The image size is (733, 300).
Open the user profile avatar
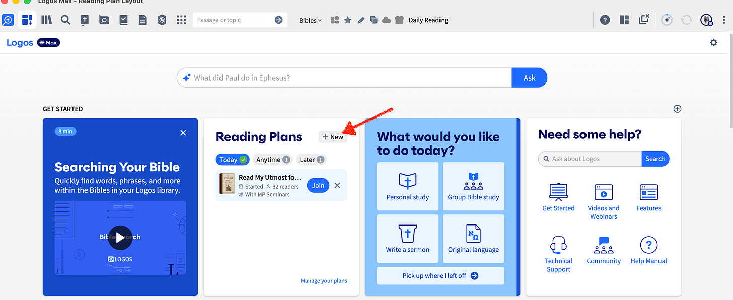click(x=706, y=20)
